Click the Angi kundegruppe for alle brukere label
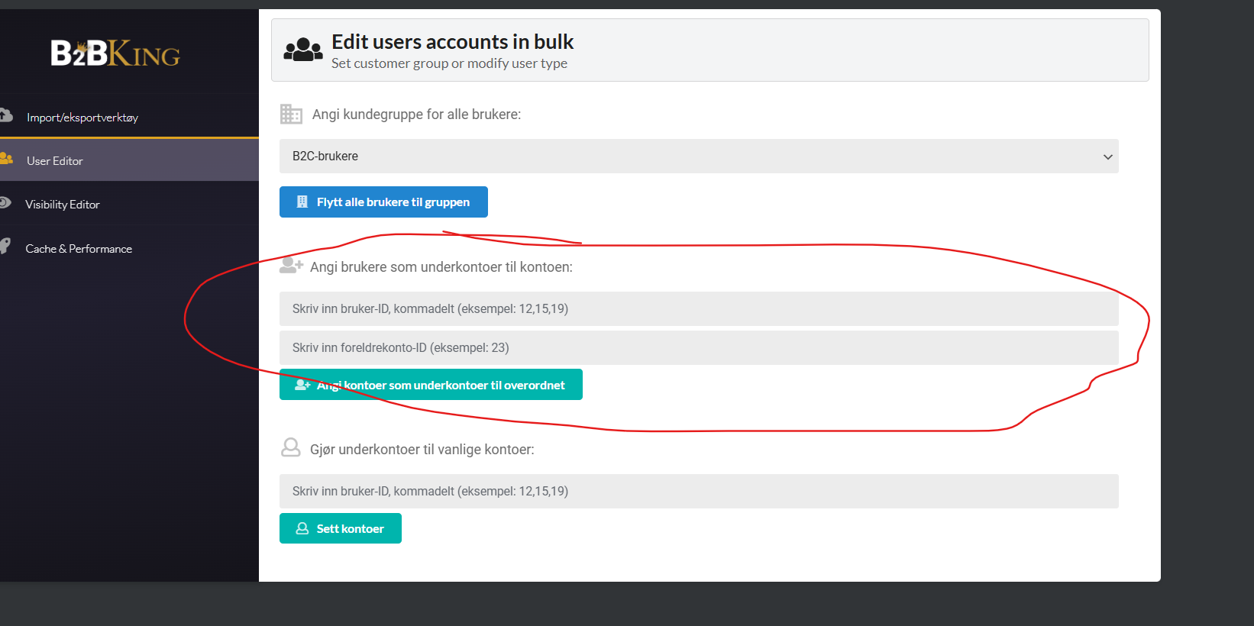The height and width of the screenshot is (626, 1254). pos(416,115)
